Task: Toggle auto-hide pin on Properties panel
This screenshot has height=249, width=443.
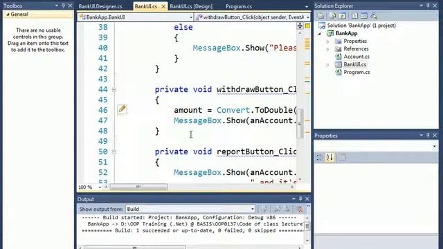Action: (x=428, y=136)
